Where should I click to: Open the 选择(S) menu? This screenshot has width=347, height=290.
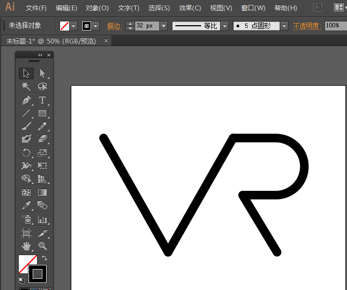(159, 8)
